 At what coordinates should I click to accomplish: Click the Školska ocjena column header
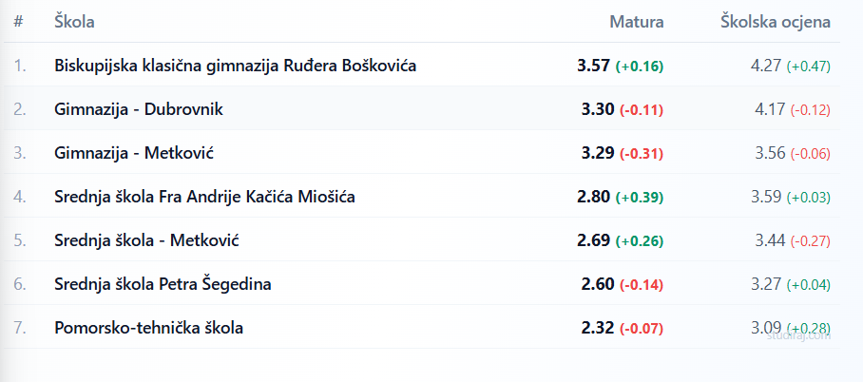click(x=776, y=22)
